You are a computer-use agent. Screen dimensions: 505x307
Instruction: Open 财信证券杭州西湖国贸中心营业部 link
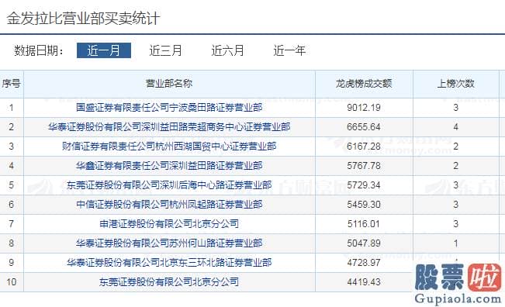click(x=169, y=147)
